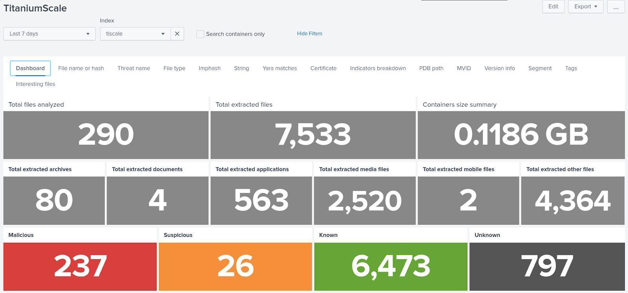Click the TitaniumScale dashboard title
Viewport: 628px width, 293px height.
pyautogui.click(x=35, y=8)
